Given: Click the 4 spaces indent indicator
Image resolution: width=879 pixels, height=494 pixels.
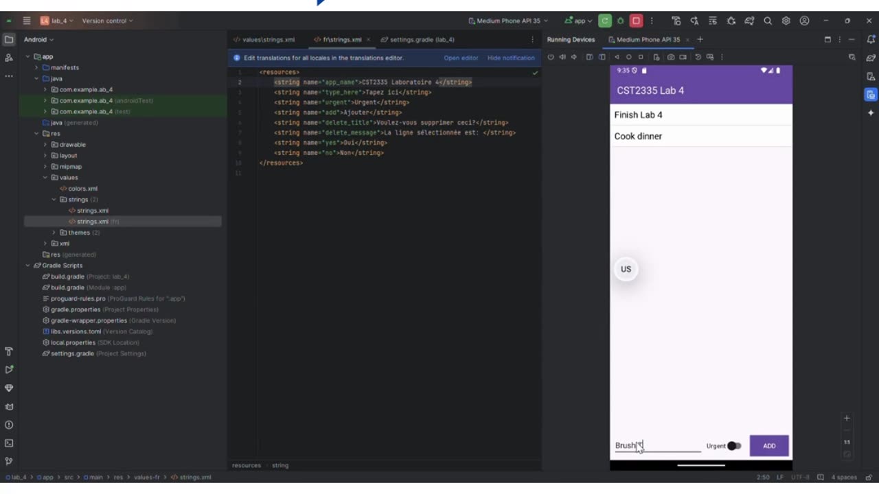Looking at the screenshot, I should click(x=844, y=477).
